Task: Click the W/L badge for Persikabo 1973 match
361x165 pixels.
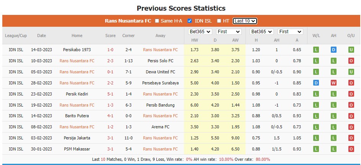Action: tap(316, 50)
